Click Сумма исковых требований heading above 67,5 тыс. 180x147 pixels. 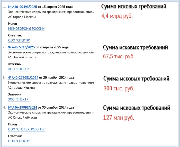click(135, 47)
